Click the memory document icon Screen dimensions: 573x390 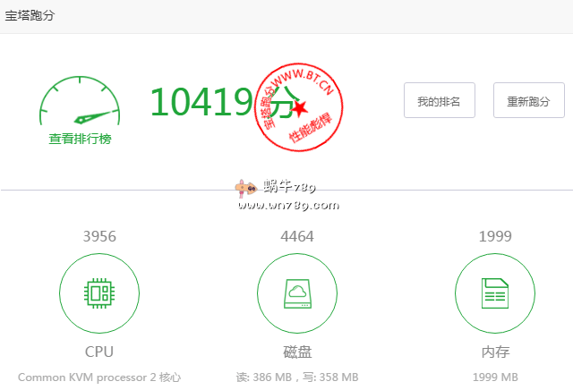click(495, 293)
